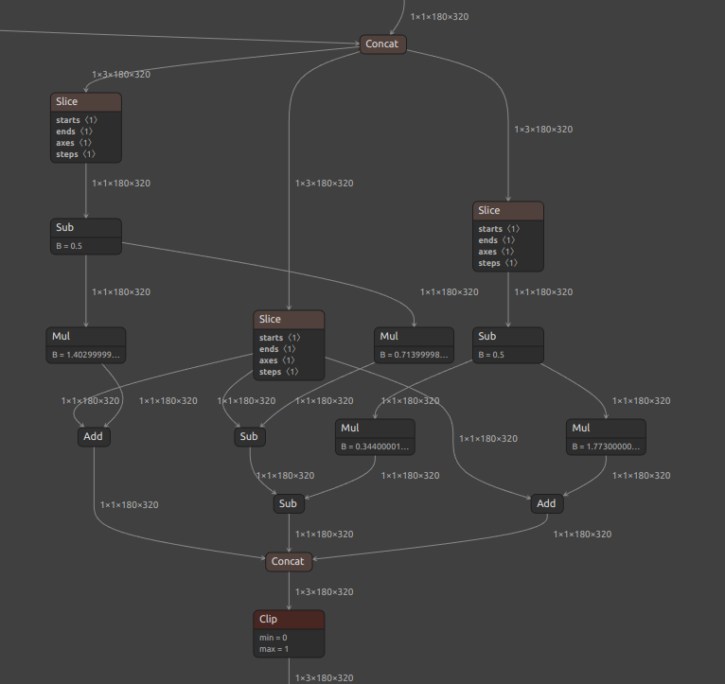Click the 1×1×180×320 label entering top Concat
This screenshot has width=725, height=684.
click(x=440, y=17)
